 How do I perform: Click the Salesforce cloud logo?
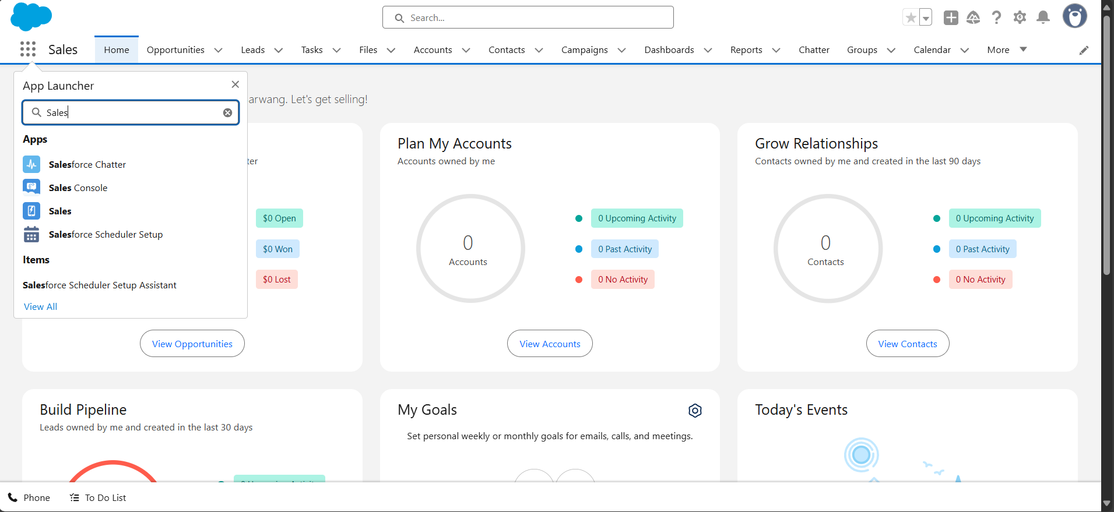click(x=31, y=17)
